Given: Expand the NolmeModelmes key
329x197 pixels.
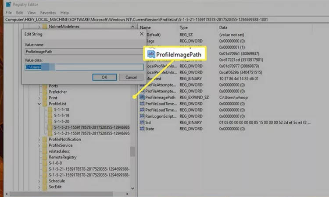Looking at the screenshot, I should pos(39,27).
